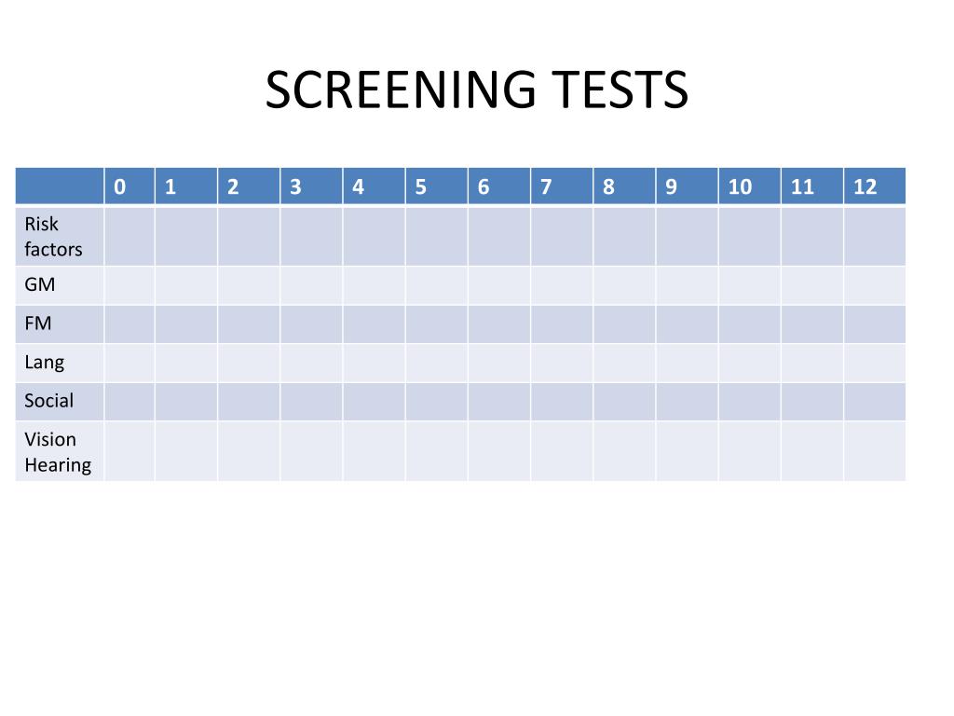Viewport: 954px width, 716px height.
Task: Select the GM cell under column 4
Action: pyautogui.click(x=375, y=285)
